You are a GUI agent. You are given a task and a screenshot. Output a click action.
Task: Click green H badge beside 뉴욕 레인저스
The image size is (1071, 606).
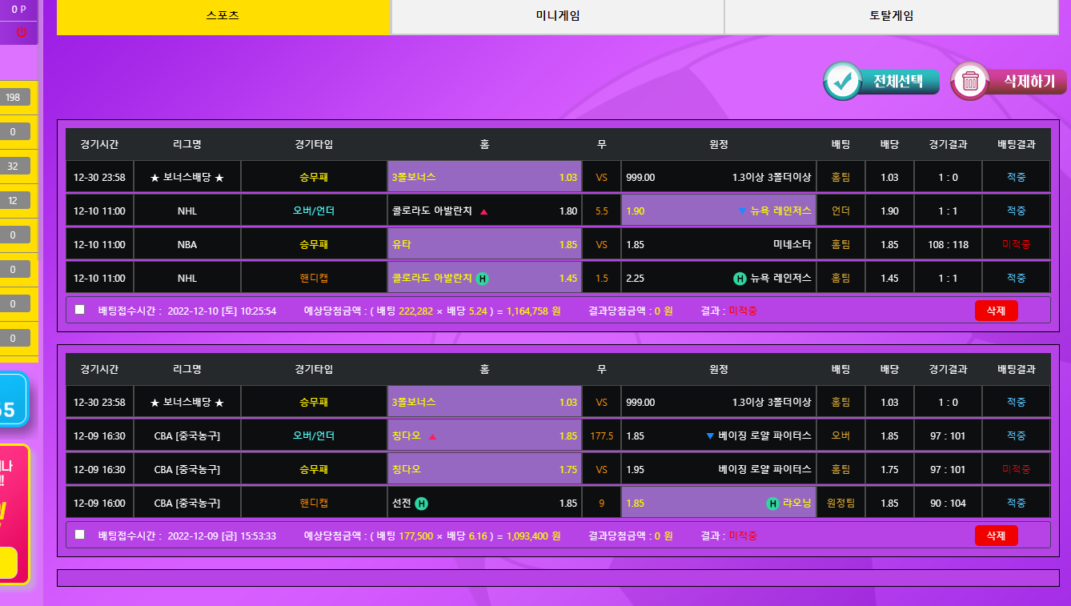click(740, 279)
